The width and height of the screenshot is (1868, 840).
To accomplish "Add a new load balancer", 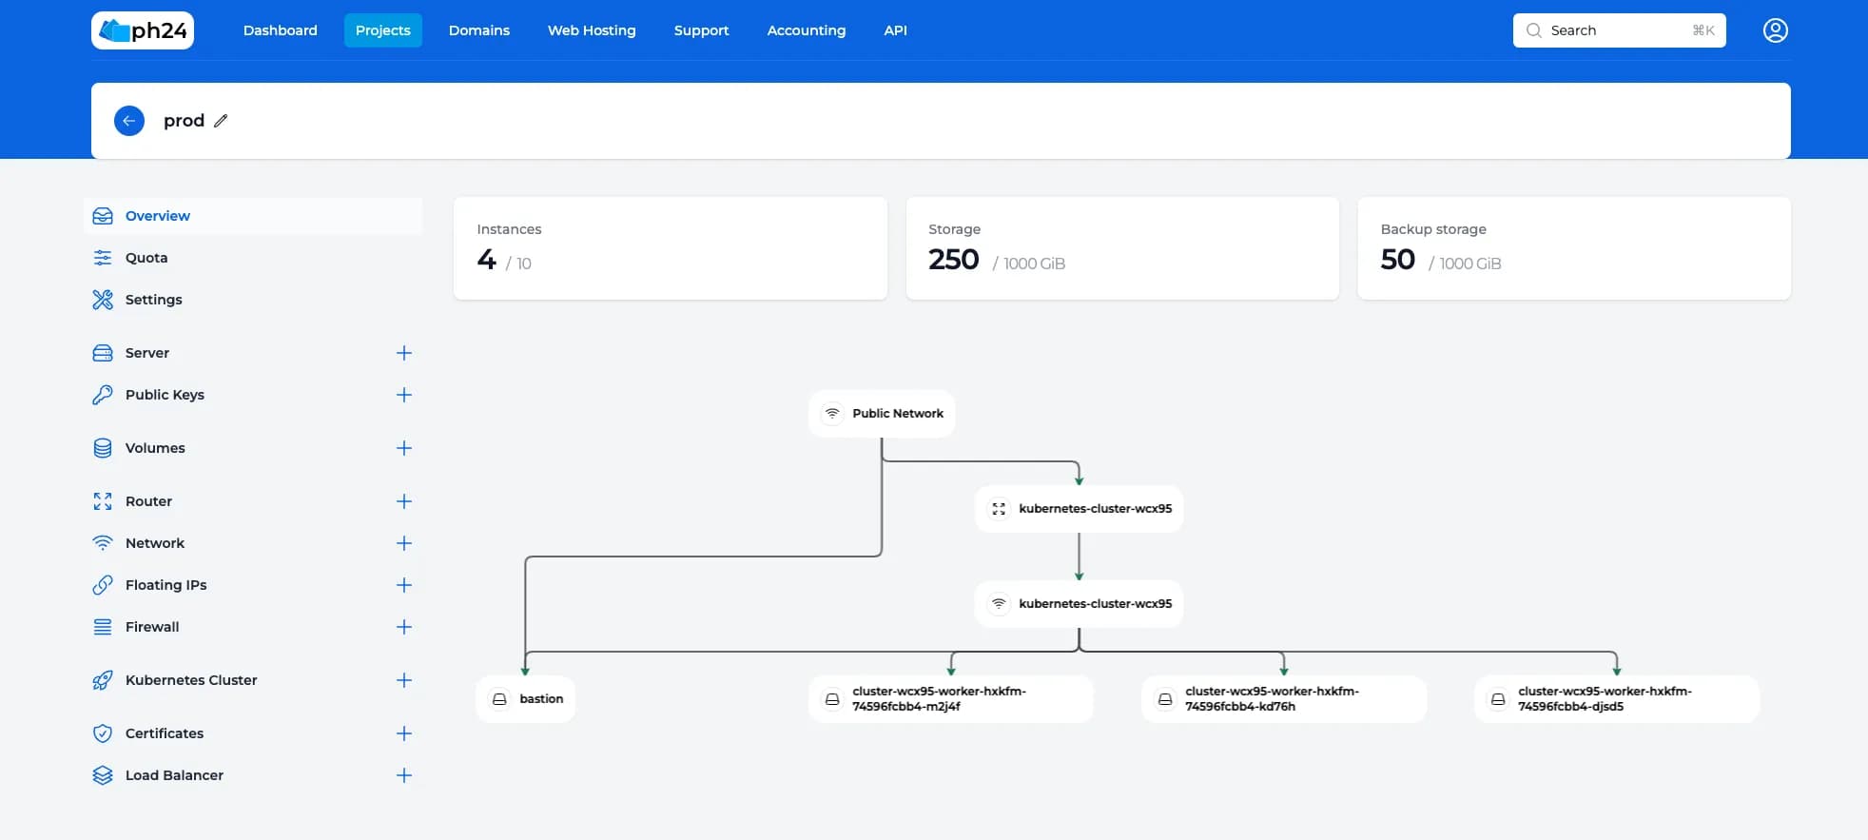I will (404, 775).
